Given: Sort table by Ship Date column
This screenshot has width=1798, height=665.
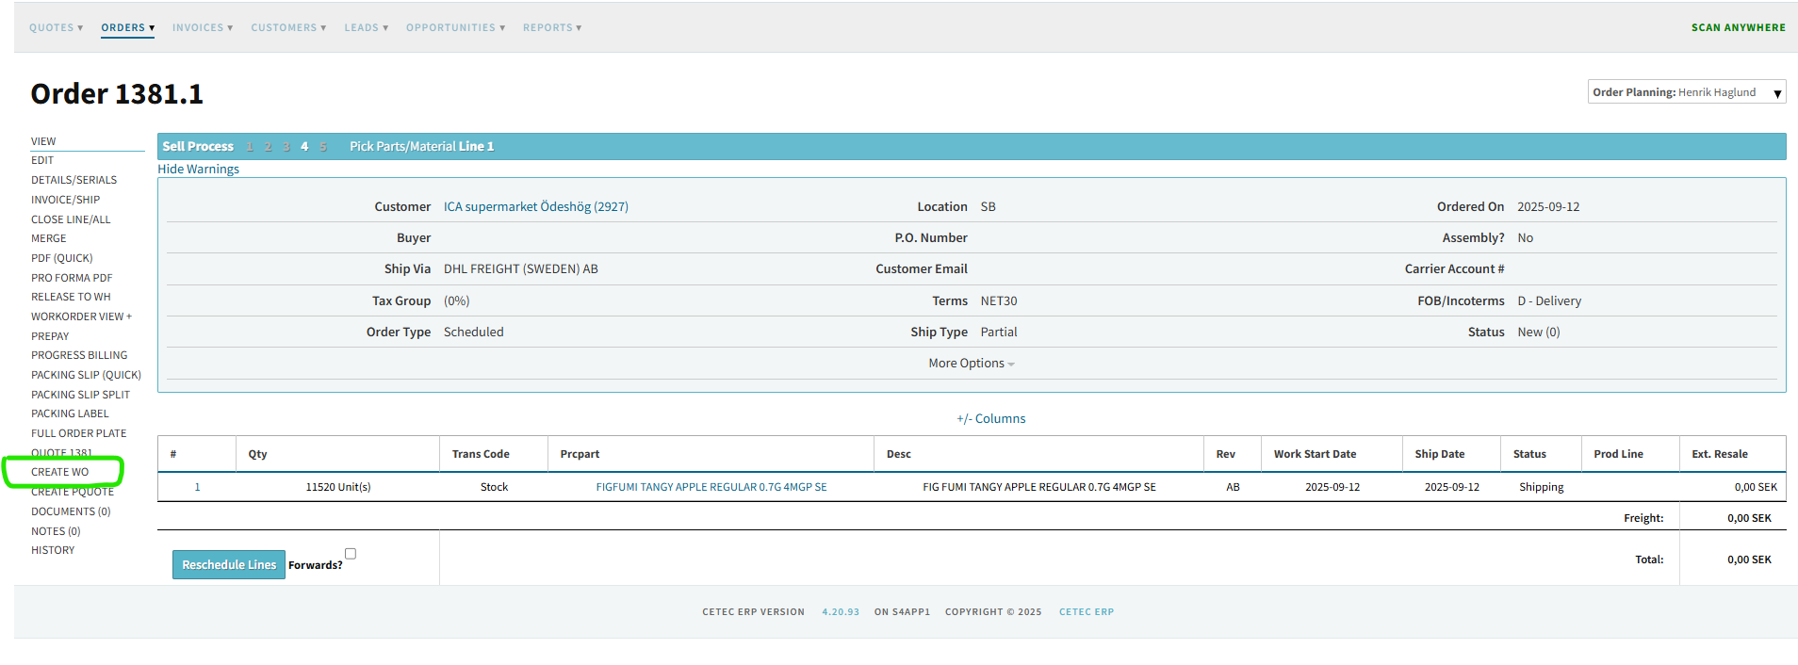Looking at the screenshot, I should (x=1439, y=454).
